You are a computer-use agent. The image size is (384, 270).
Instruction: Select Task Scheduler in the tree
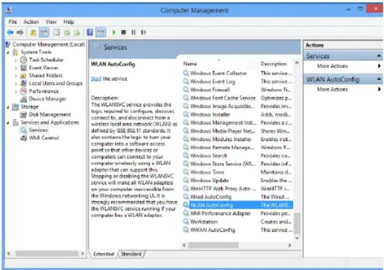46,60
